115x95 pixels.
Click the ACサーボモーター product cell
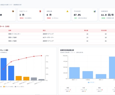[x=48, y=37]
